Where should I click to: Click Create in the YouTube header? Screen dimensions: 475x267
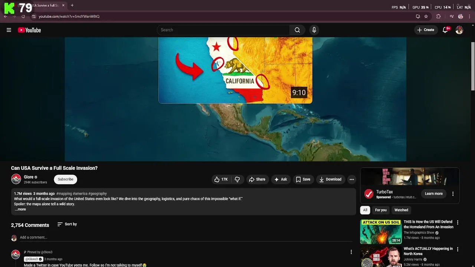(426, 30)
